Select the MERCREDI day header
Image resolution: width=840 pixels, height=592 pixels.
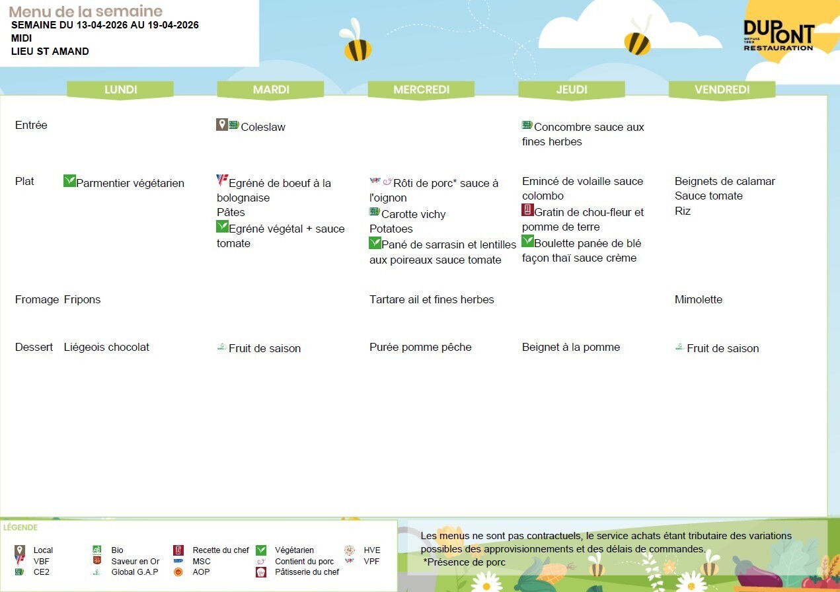(x=421, y=90)
